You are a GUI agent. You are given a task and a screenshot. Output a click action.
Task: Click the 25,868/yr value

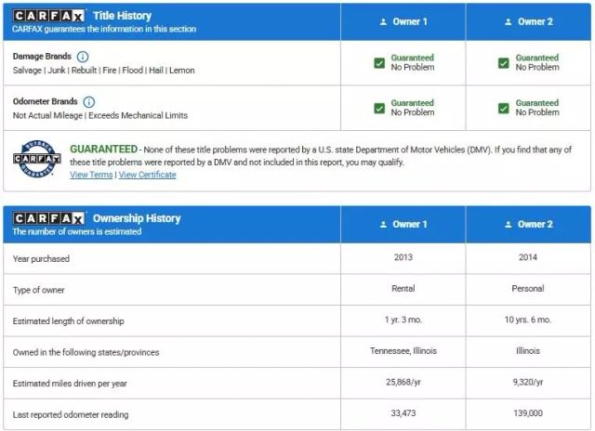403,382
